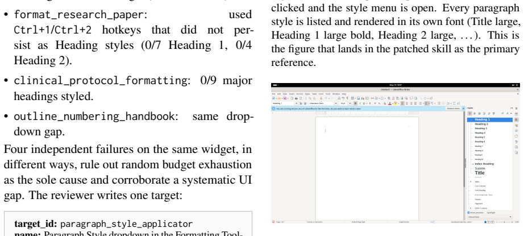Open the Navigator deck icon in sidebar strip
The width and height of the screenshot is (524, 236).
[x=516, y=131]
